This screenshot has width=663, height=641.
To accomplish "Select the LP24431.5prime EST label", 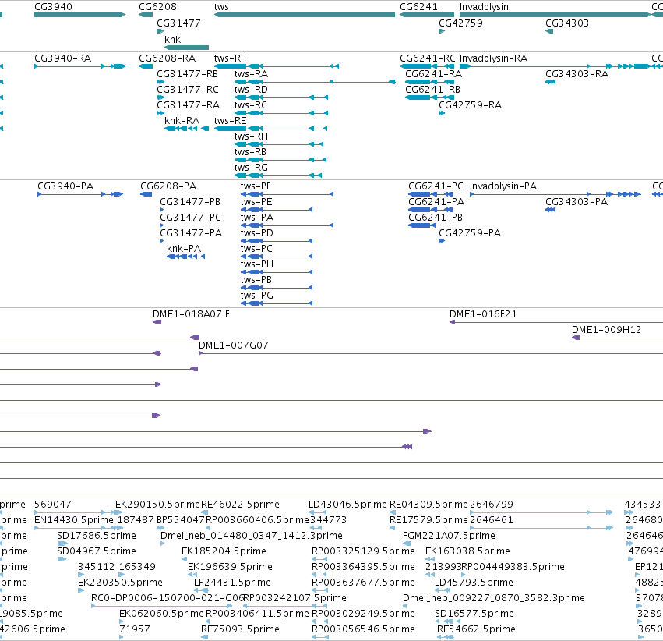I will click(232, 583).
